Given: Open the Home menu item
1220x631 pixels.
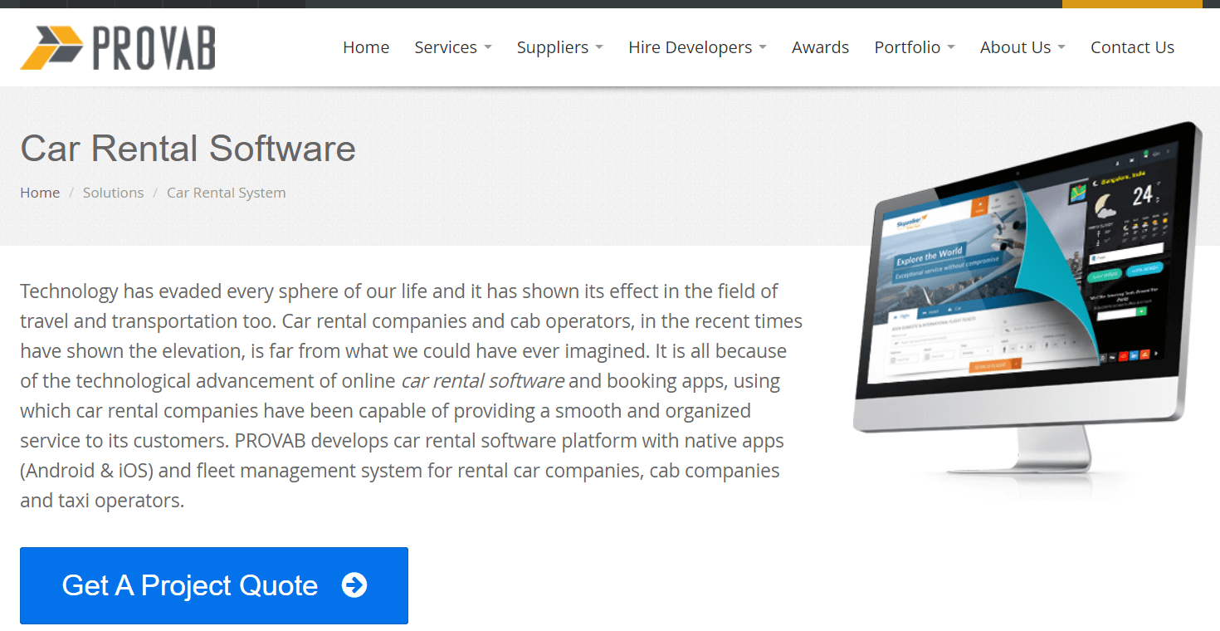Looking at the screenshot, I should (366, 47).
